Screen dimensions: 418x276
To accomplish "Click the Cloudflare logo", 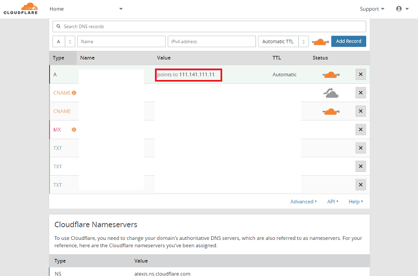I will (20, 8).
